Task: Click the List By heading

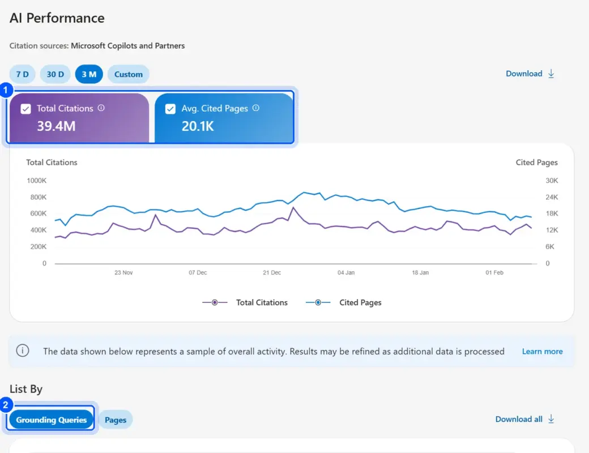Action: tap(26, 389)
